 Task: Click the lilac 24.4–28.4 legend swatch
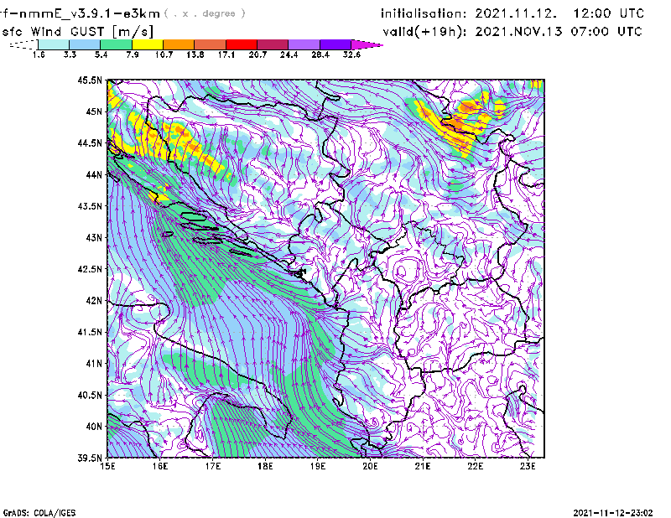tap(304, 44)
